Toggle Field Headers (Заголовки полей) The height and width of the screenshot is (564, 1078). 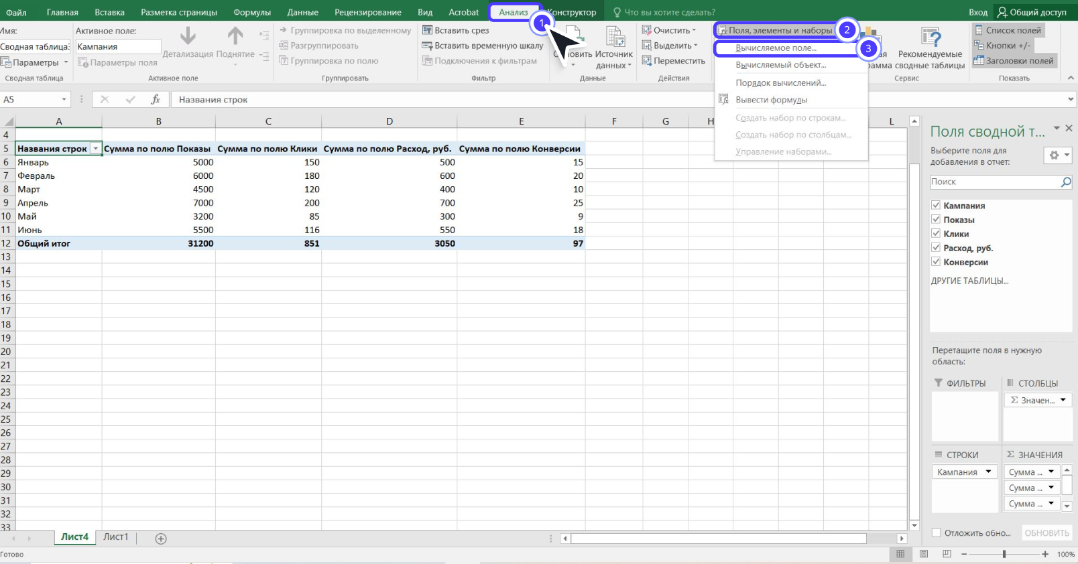[x=1014, y=61]
